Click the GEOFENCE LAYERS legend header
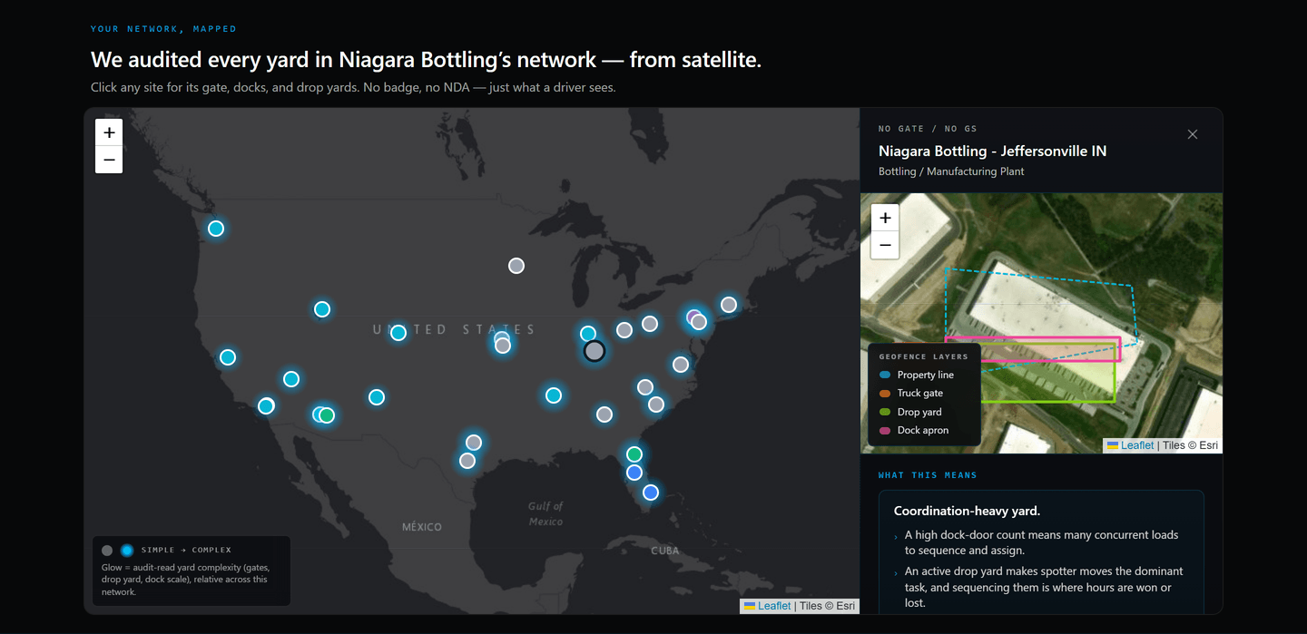Screen dimensions: 1307x634 (x=924, y=356)
